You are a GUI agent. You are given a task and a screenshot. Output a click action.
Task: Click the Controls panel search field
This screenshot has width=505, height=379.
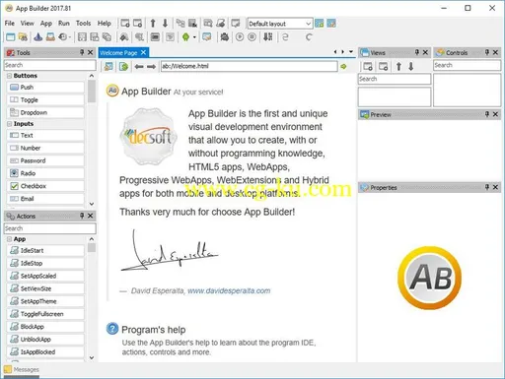467,65
